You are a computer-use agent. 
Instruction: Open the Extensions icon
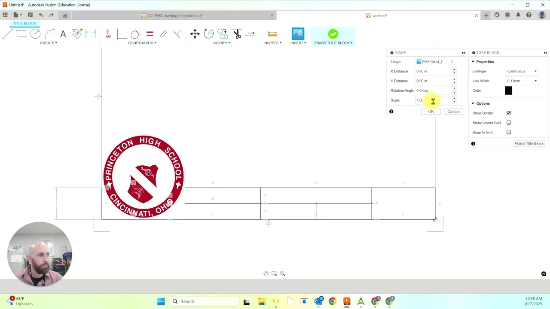click(x=497, y=15)
